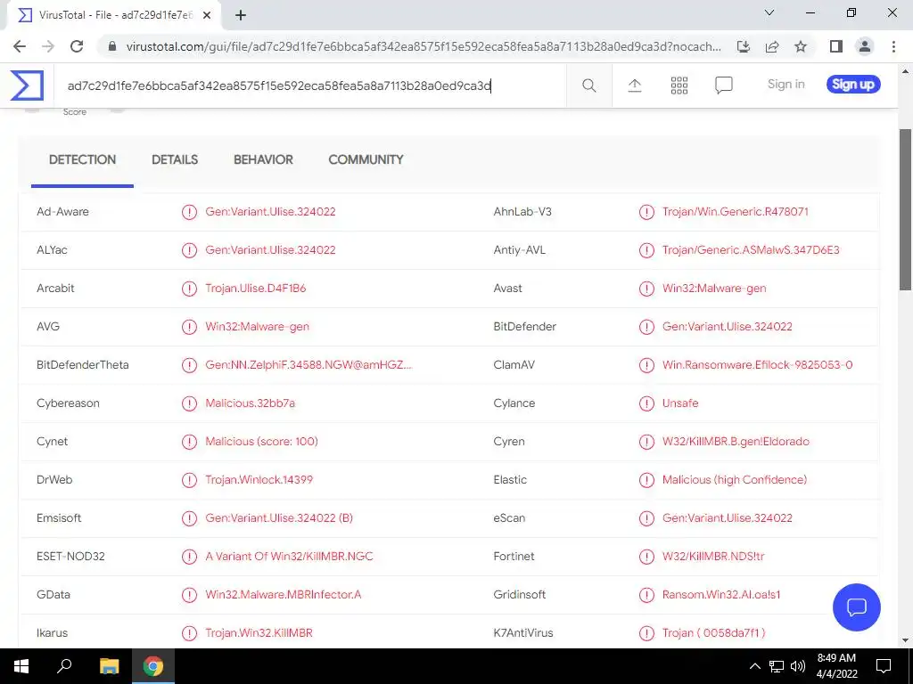The width and height of the screenshot is (913, 684).
Task: Select the ESET-NOD32 engine name
Action: [x=70, y=557]
